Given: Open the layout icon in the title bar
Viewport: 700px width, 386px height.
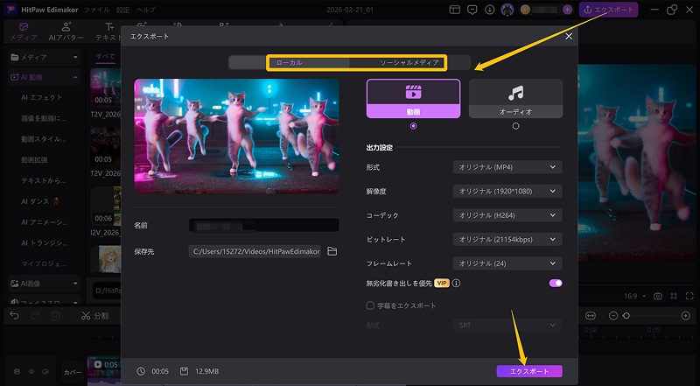Looking at the screenshot, I should tap(454, 10).
